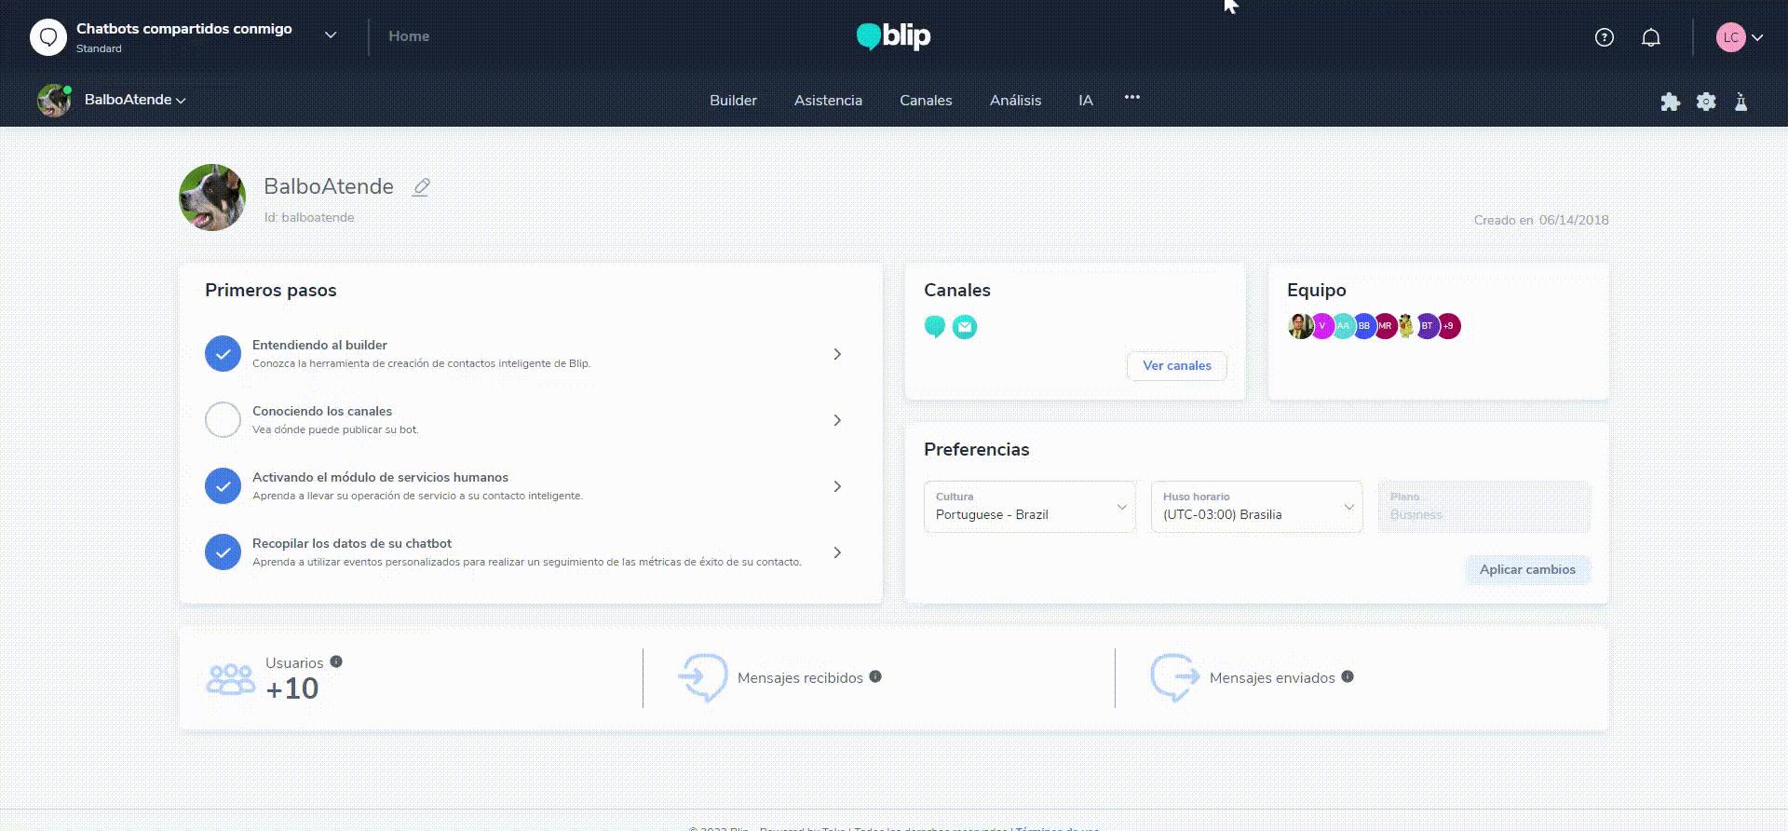Click the BT team member avatar

point(1427,326)
